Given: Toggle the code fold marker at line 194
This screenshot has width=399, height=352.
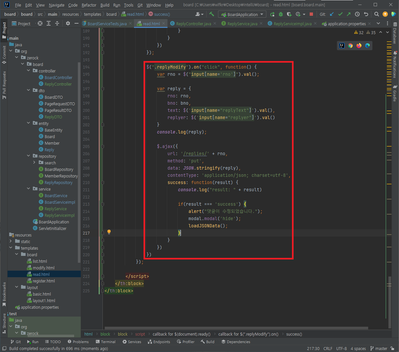Looking at the screenshot, I should pos(102,67).
